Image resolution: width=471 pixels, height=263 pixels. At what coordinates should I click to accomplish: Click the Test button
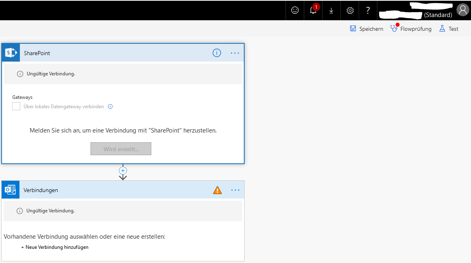point(449,29)
